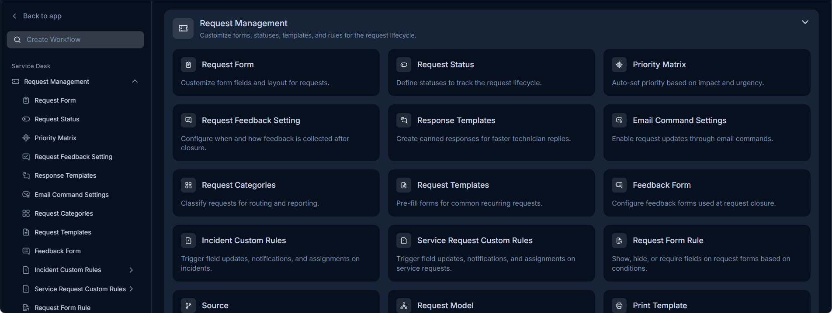
Task: Open the Priority Matrix card title
Action: (659, 65)
